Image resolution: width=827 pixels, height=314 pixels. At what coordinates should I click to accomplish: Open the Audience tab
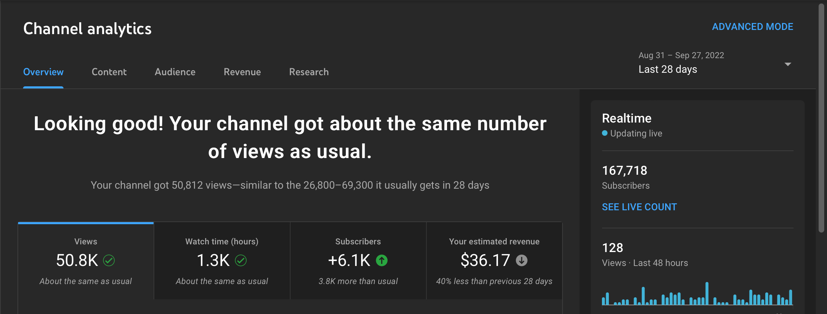(x=175, y=72)
